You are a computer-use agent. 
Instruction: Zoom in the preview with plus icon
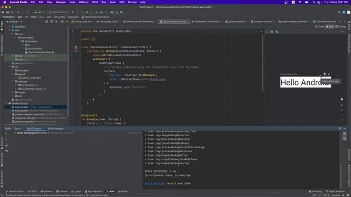click(342, 105)
